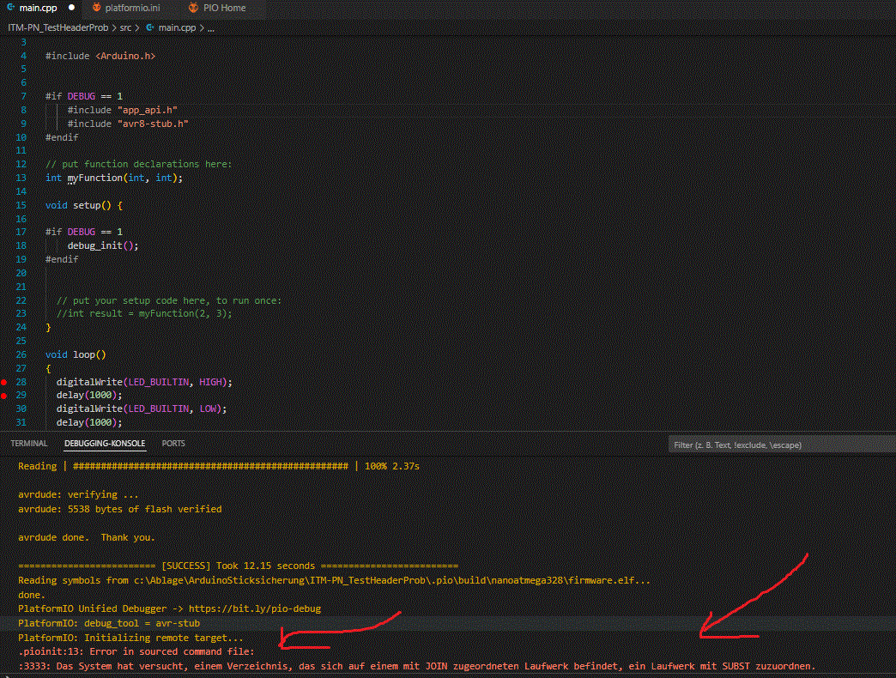Click the debug_init() call on line 18

click(102, 245)
